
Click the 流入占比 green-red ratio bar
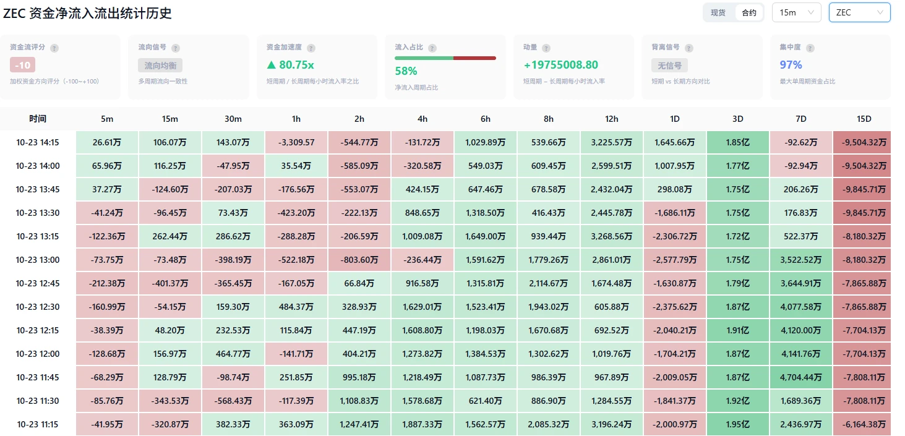[445, 58]
